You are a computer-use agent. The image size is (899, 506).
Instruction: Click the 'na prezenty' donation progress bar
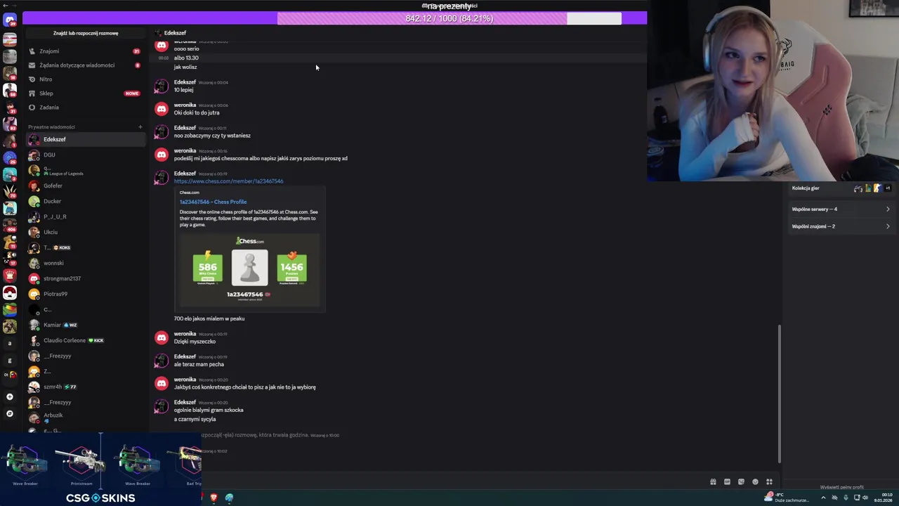(449, 18)
